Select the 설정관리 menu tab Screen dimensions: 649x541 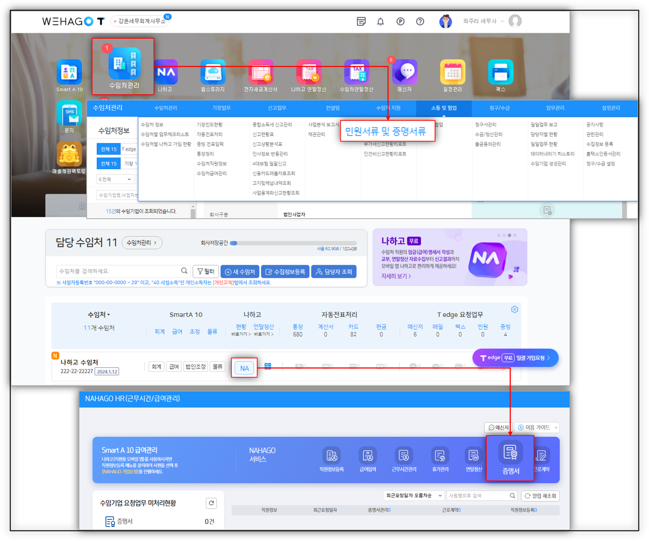tap(611, 108)
